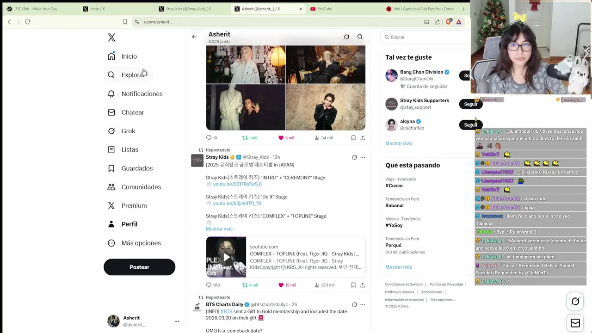
Task: Open Inicio home page
Action: point(123,56)
